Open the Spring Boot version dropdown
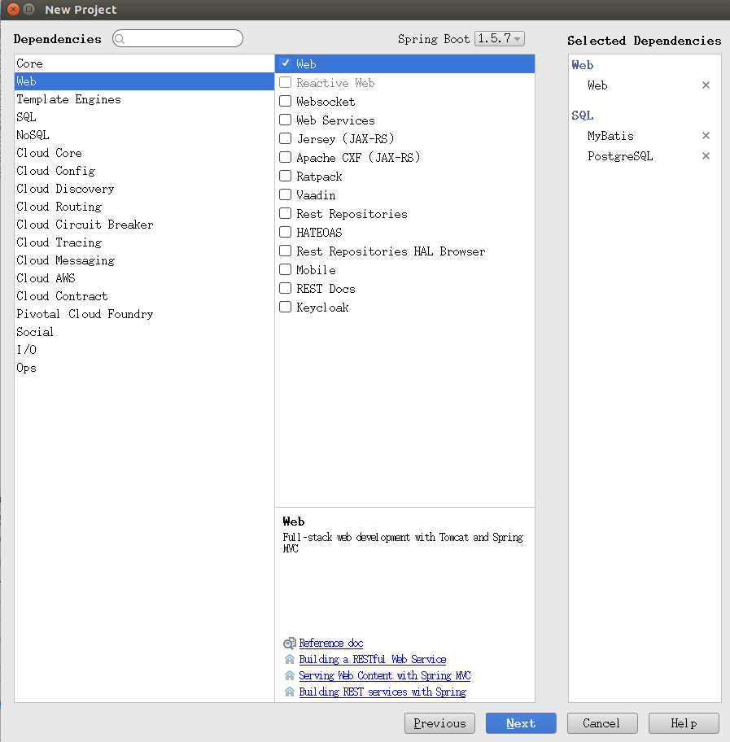Viewport: 730px width, 742px height. click(500, 39)
